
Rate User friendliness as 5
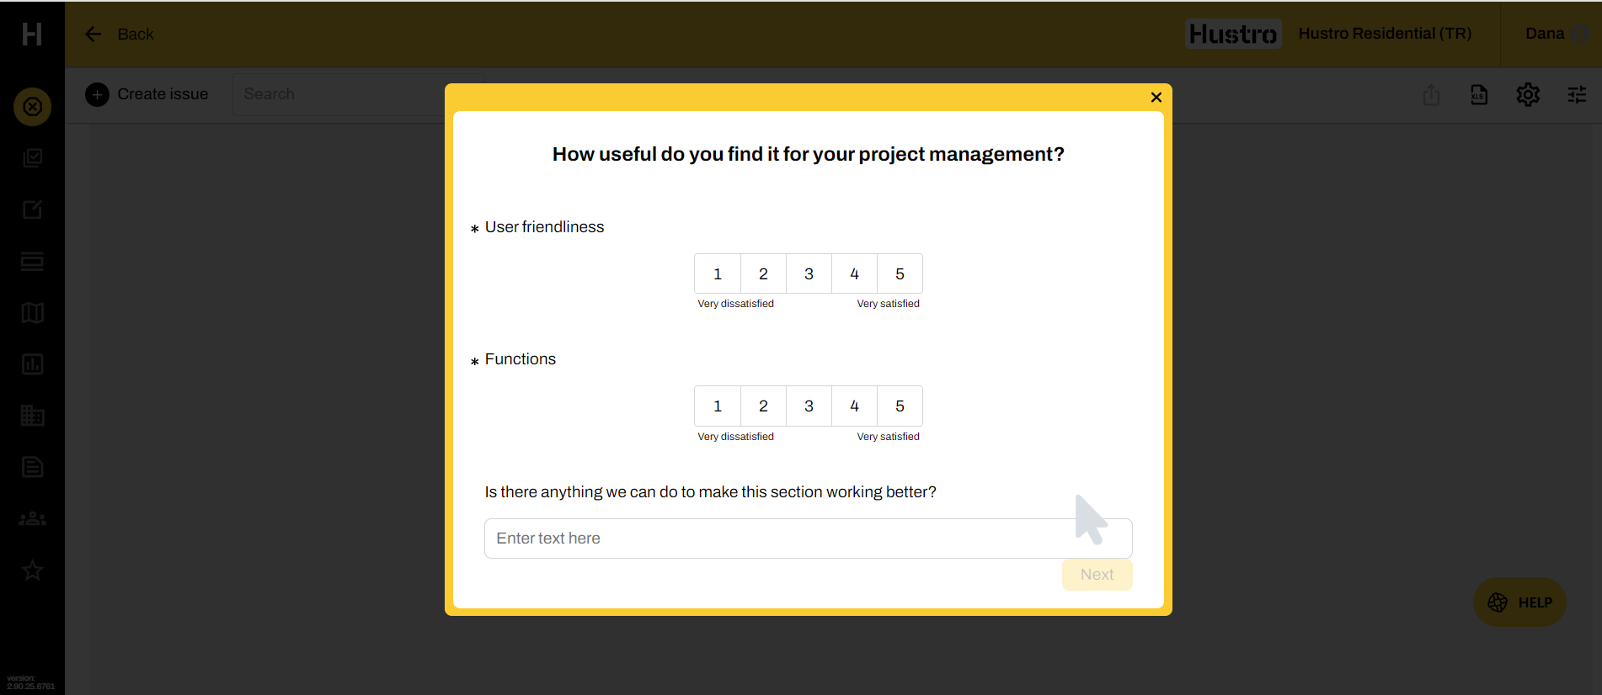900,273
